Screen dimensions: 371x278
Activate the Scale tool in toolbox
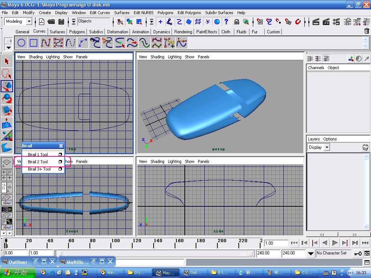7,111
